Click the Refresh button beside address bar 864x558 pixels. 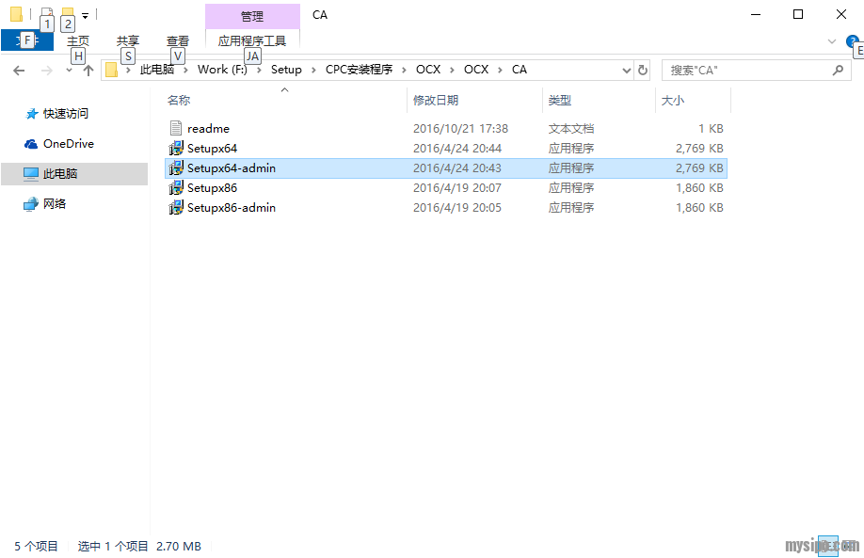(643, 70)
